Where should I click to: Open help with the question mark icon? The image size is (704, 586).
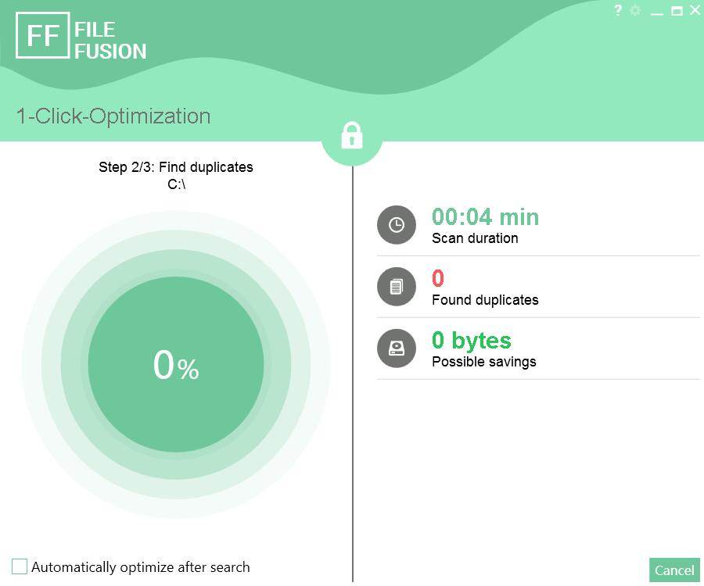[x=618, y=11]
